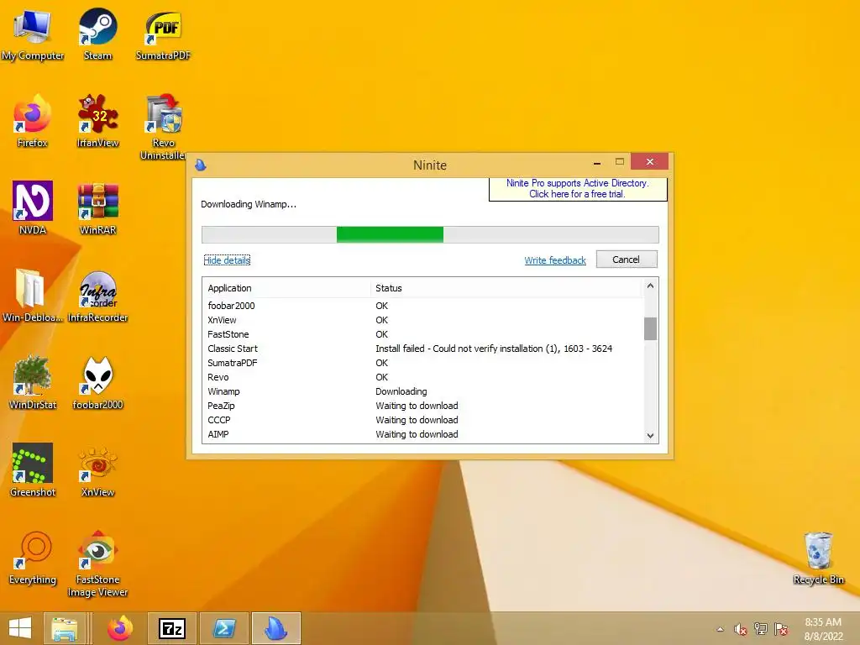Viewport: 860px width, 645px height.
Task: Open 7-Zip from the taskbar
Action: click(172, 628)
